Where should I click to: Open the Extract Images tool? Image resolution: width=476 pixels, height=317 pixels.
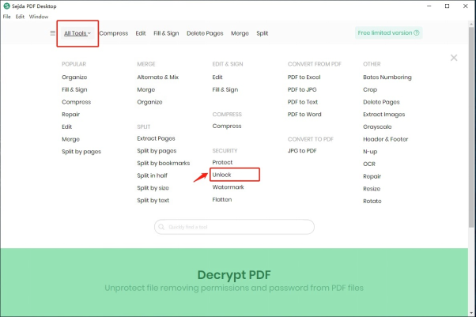click(384, 115)
